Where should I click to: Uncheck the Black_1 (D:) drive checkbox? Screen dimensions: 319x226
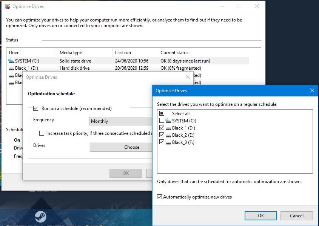pos(162,128)
